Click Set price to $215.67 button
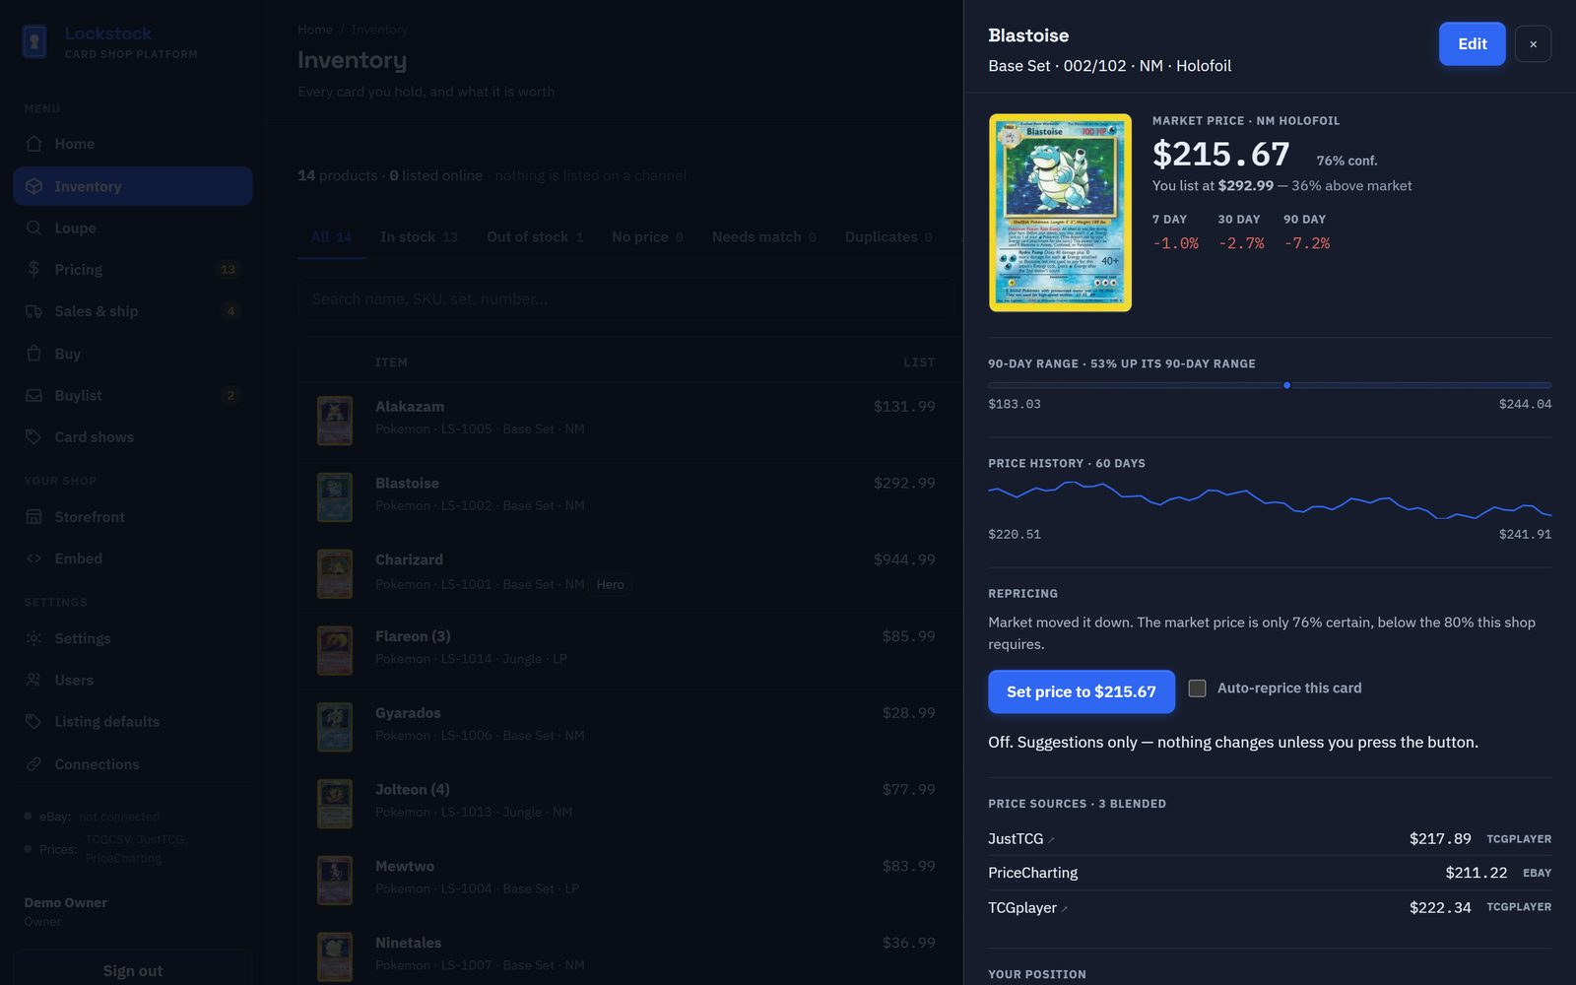The image size is (1576, 985). point(1082,691)
